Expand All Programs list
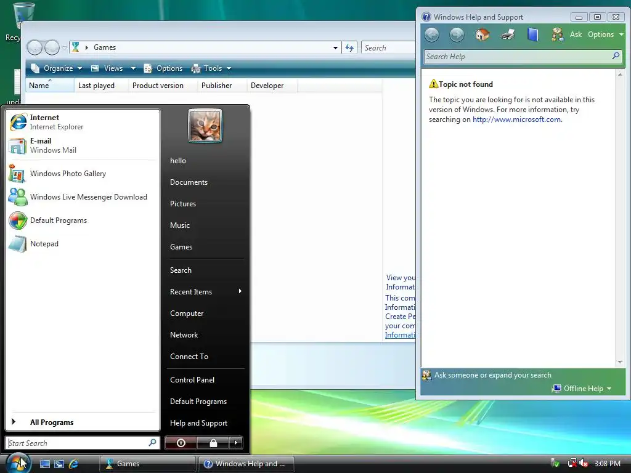This screenshot has height=473, width=631. [x=83, y=422]
